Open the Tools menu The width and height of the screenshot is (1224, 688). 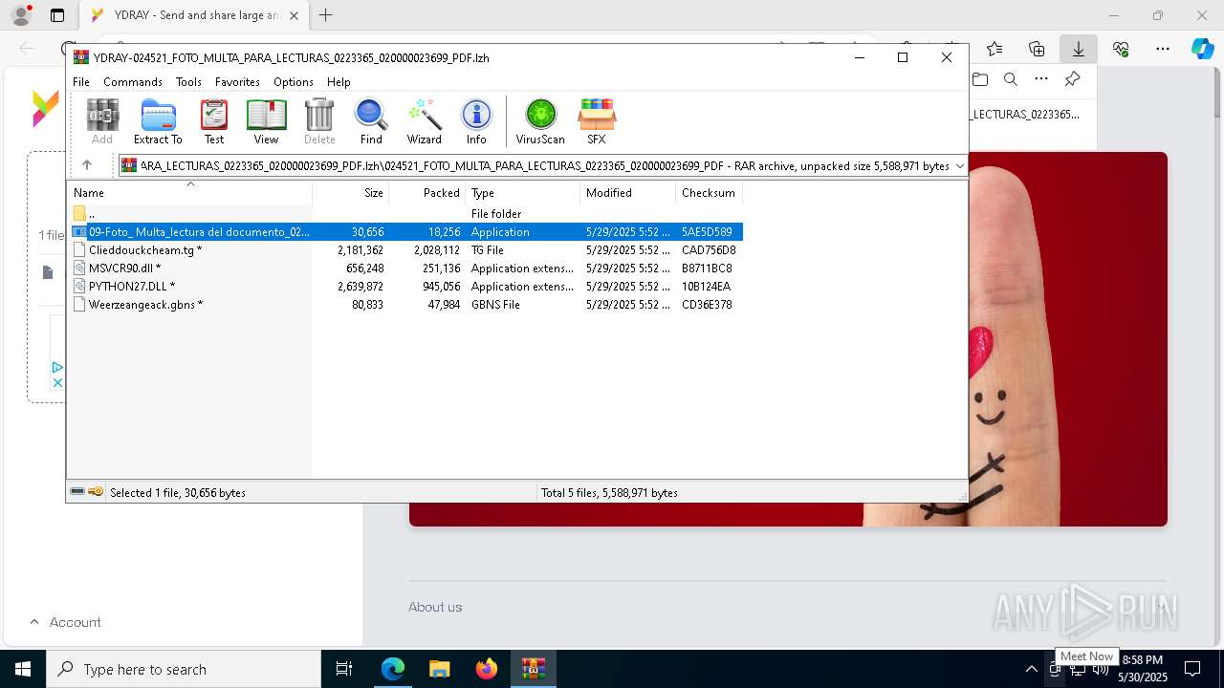(x=188, y=82)
